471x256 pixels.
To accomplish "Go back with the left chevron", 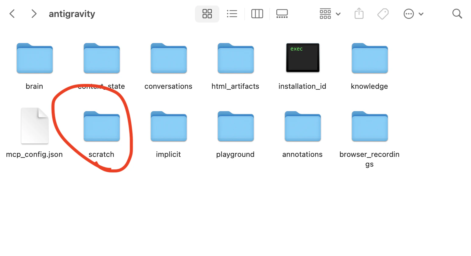I will (12, 14).
